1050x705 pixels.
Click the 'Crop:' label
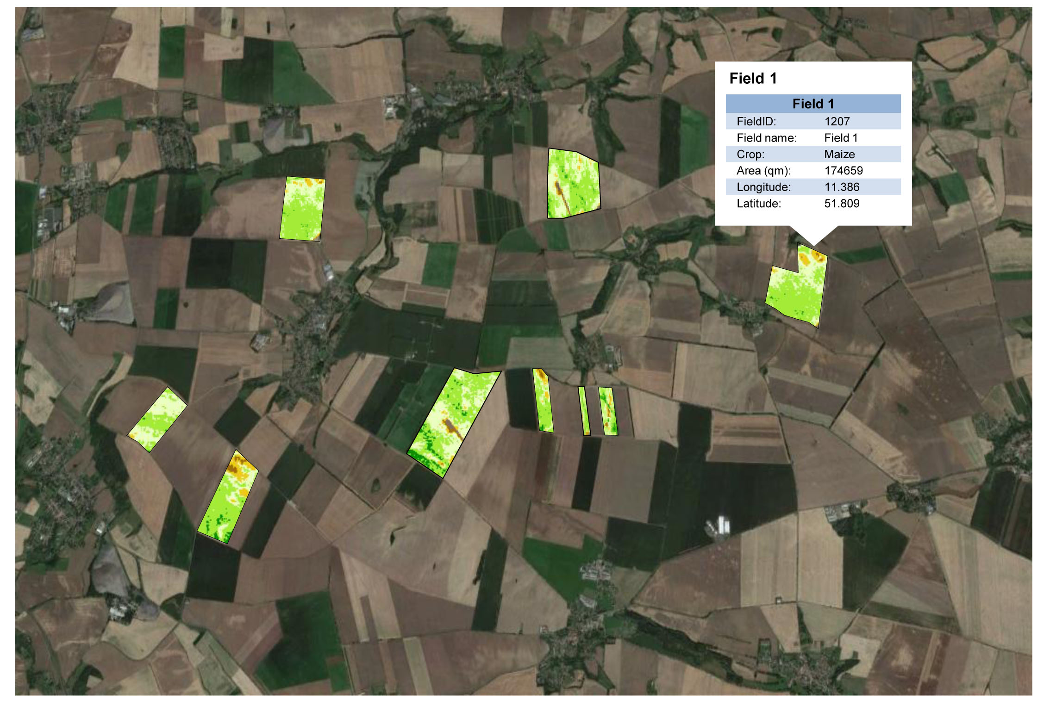tap(750, 154)
